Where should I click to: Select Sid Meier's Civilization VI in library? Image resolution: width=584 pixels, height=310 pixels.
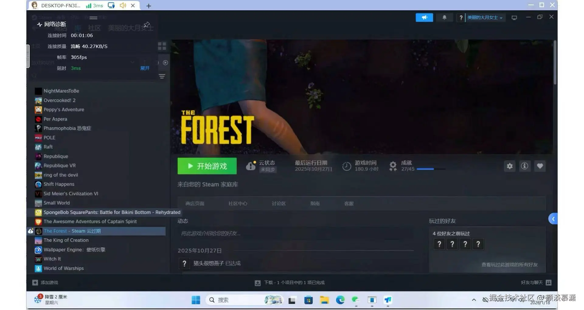71,194
